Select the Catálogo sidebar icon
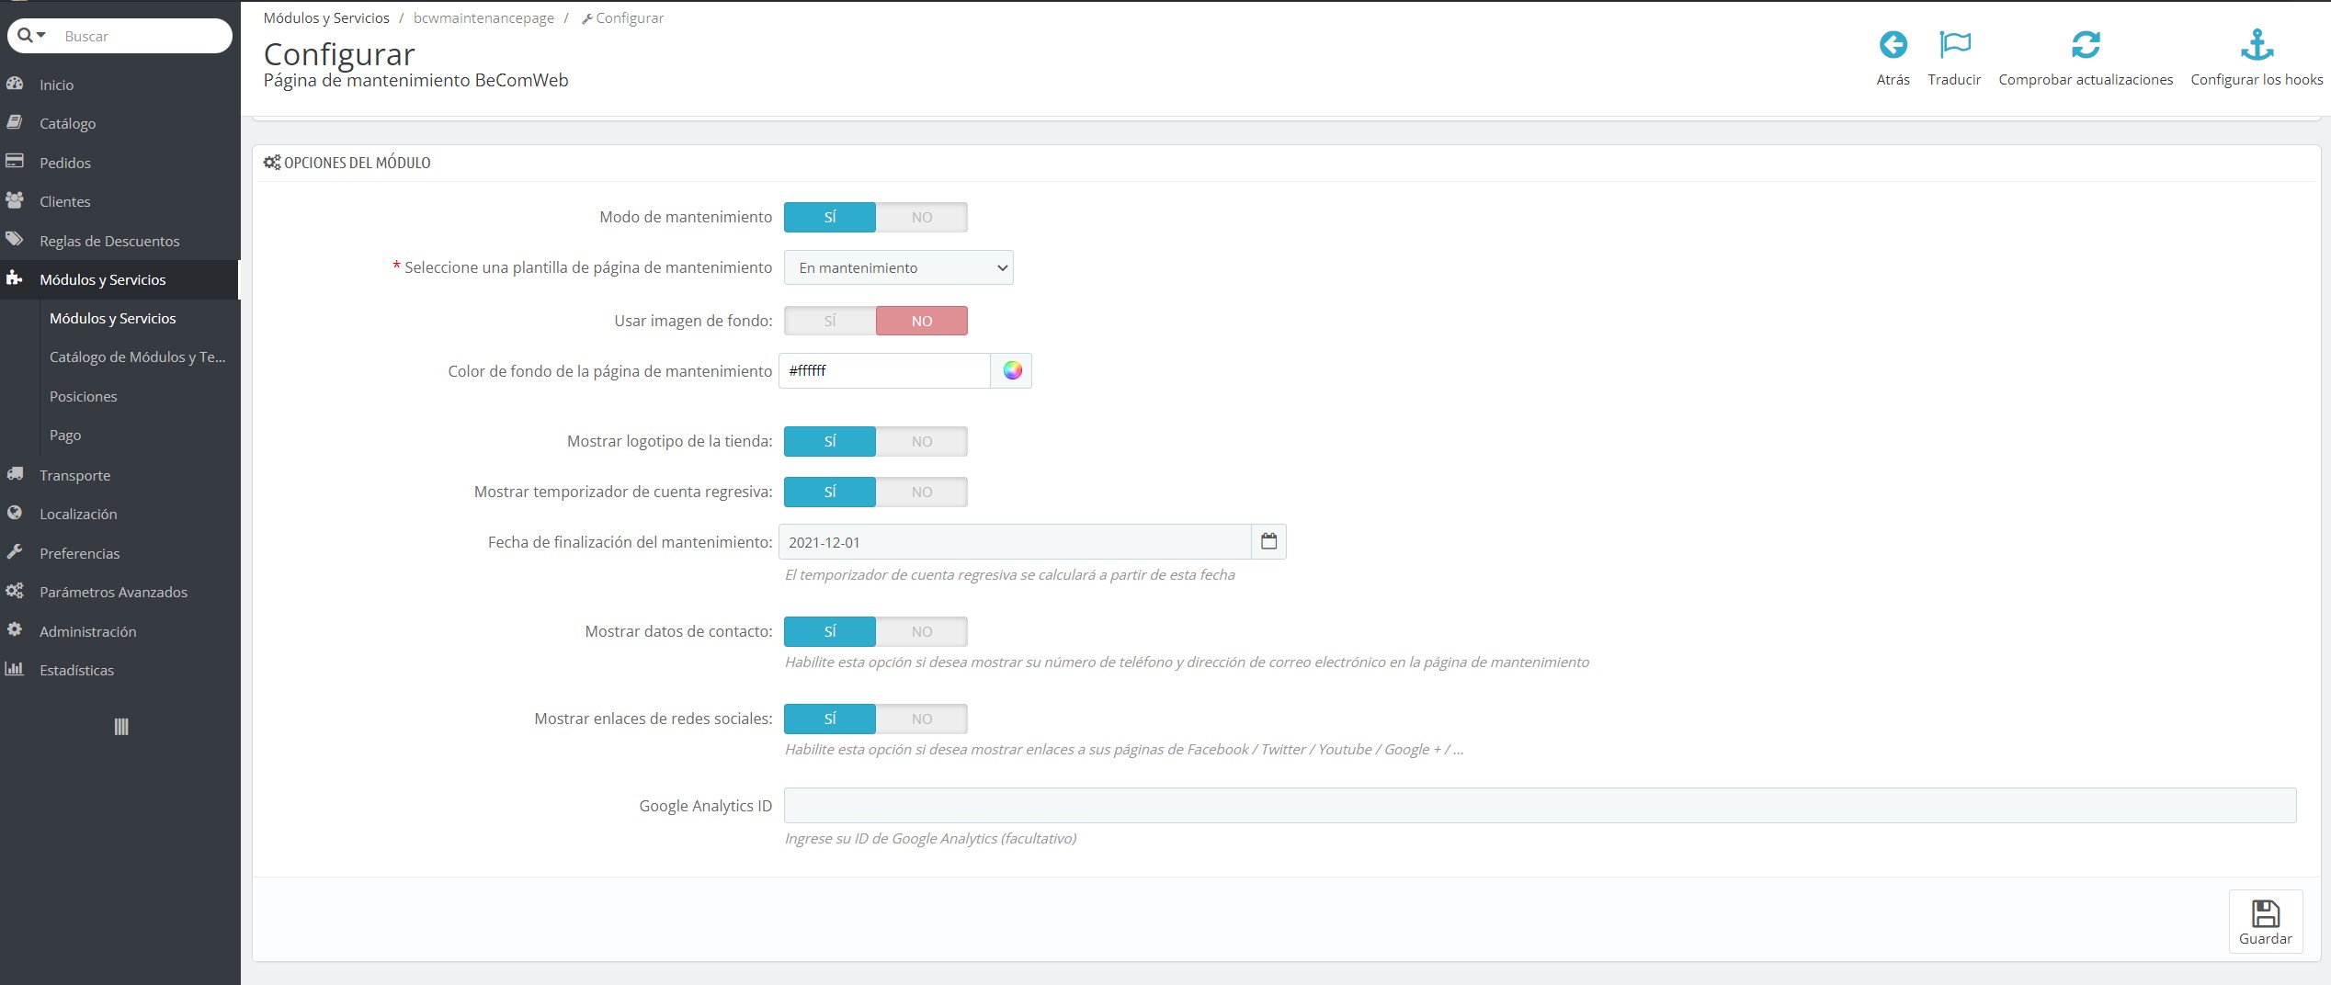 [17, 122]
